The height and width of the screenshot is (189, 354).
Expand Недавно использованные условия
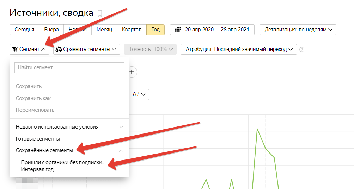pyautogui.click(x=69, y=127)
